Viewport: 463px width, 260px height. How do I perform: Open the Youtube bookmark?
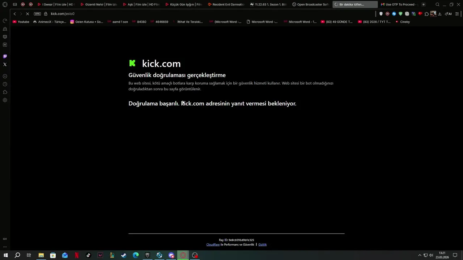[21, 22]
